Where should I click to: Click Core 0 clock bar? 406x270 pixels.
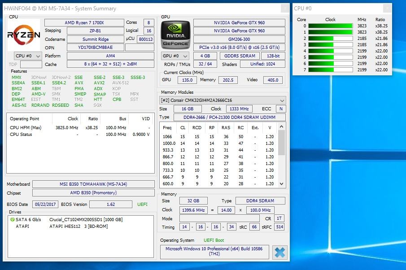[330, 26]
